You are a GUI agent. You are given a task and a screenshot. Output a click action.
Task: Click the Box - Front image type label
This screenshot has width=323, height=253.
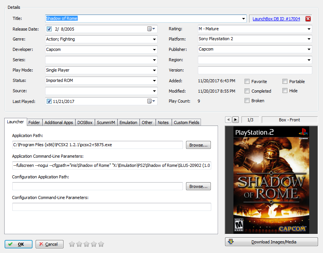click(x=290, y=120)
